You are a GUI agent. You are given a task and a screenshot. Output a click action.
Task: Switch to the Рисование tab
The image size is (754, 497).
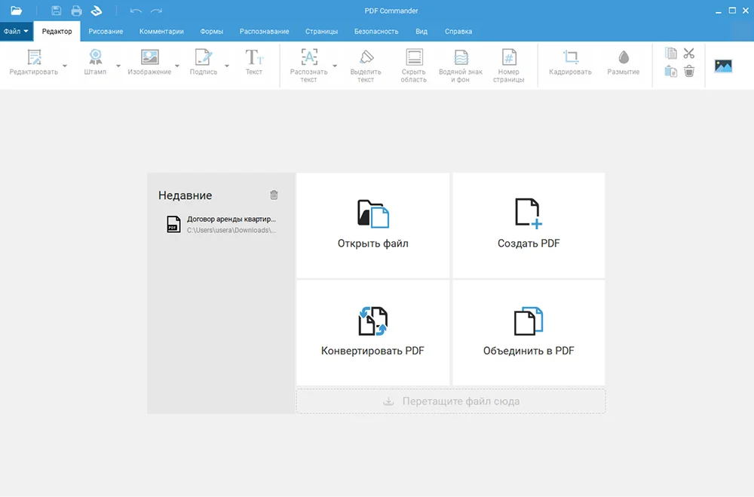(106, 32)
